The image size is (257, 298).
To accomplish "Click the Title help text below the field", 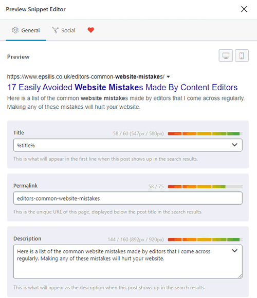I will (x=105, y=159).
